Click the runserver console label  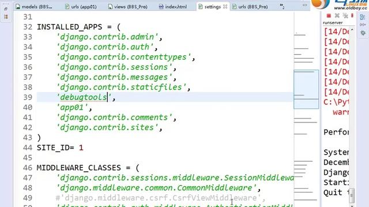tap(333, 23)
